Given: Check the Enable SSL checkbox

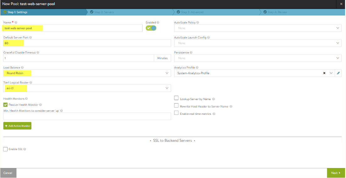Looking at the screenshot, I should pos(6,149).
